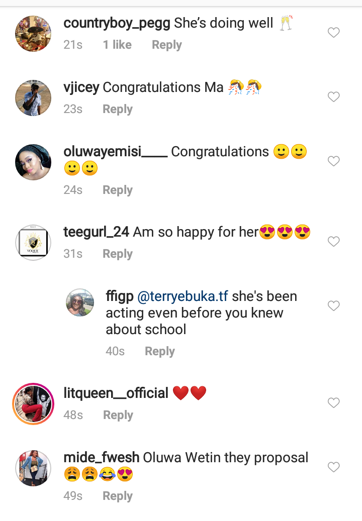Heart litqueen__official's comment
Screen dimensions: 362x521
(334, 403)
